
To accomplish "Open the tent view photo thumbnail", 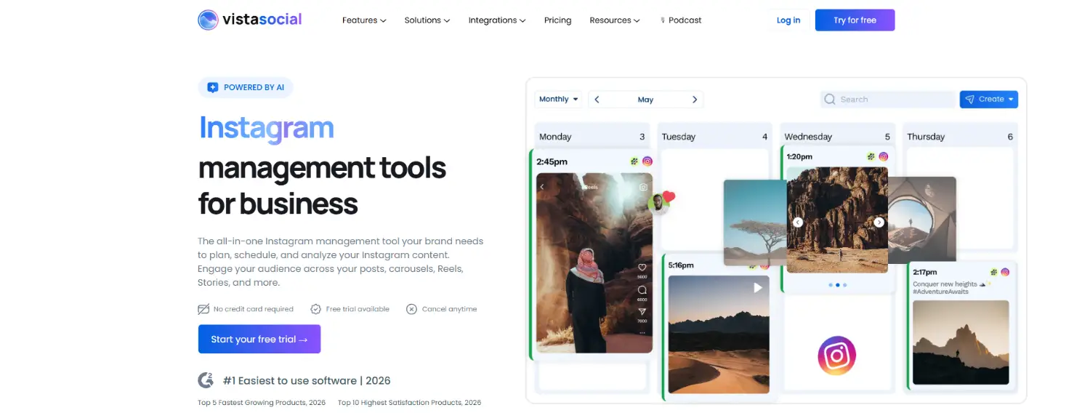I will pyautogui.click(x=922, y=220).
